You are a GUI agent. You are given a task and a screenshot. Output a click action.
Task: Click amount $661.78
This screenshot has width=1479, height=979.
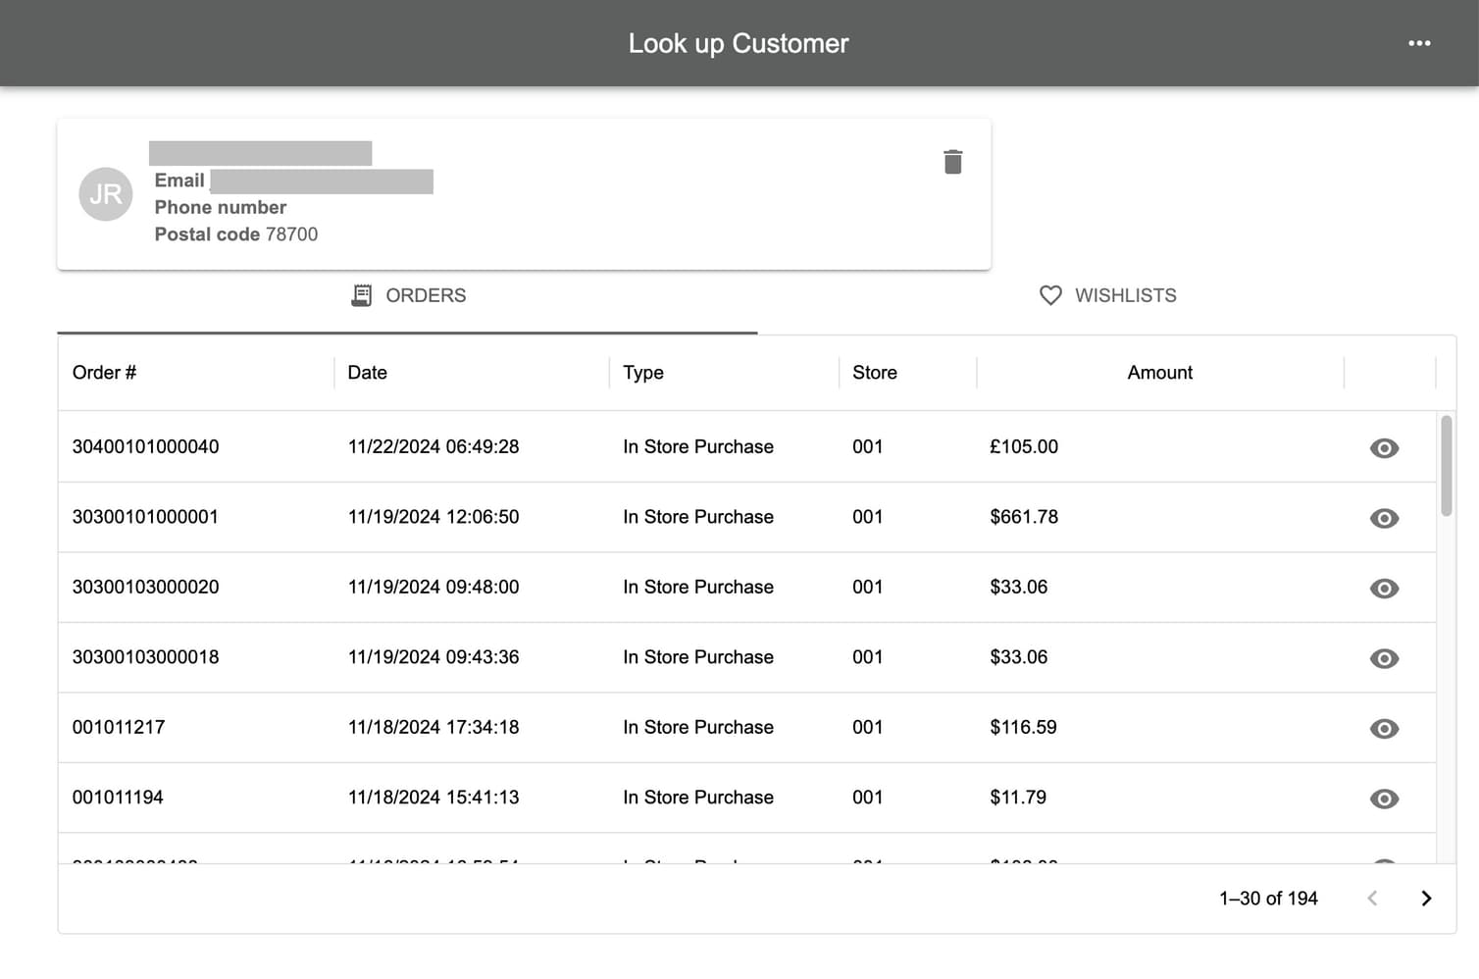tap(1024, 517)
